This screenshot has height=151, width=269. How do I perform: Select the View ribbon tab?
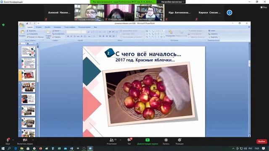pos(95,27)
